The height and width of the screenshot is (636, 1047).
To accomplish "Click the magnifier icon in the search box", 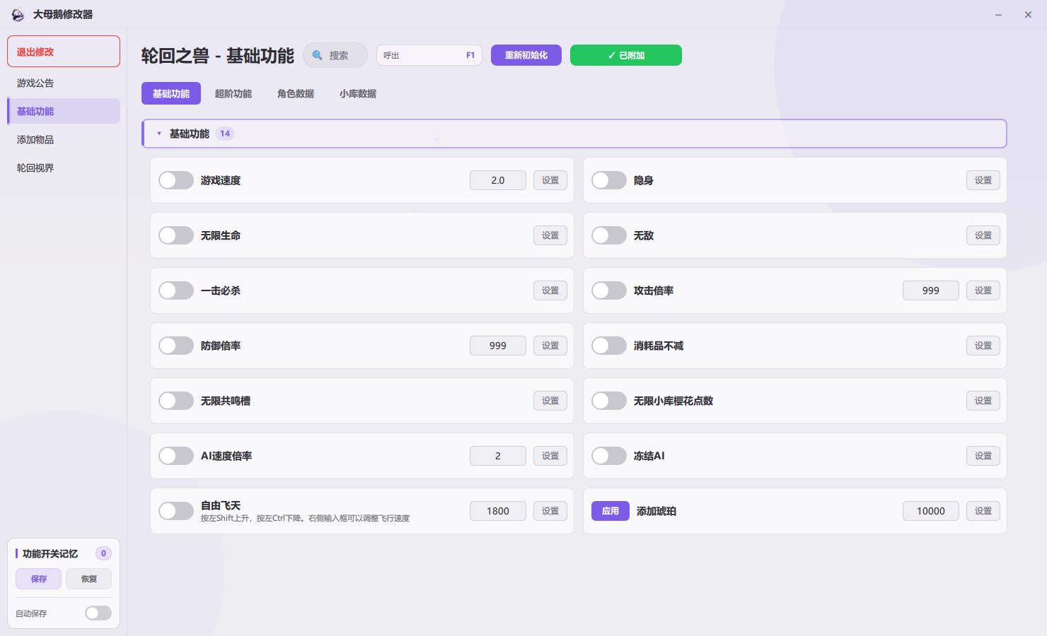I will 318,55.
